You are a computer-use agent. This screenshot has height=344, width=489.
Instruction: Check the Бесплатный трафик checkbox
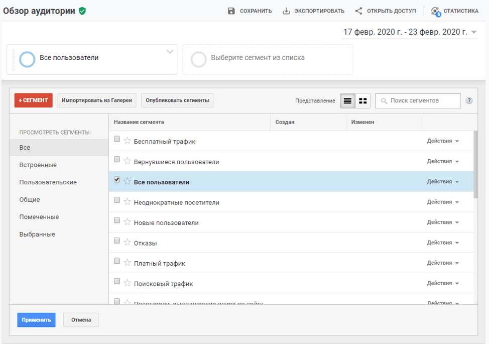tap(117, 139)
